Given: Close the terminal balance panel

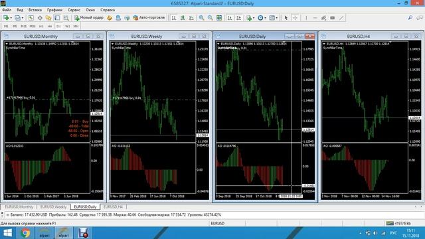Looking at the screenshot, I should point(2,214).
